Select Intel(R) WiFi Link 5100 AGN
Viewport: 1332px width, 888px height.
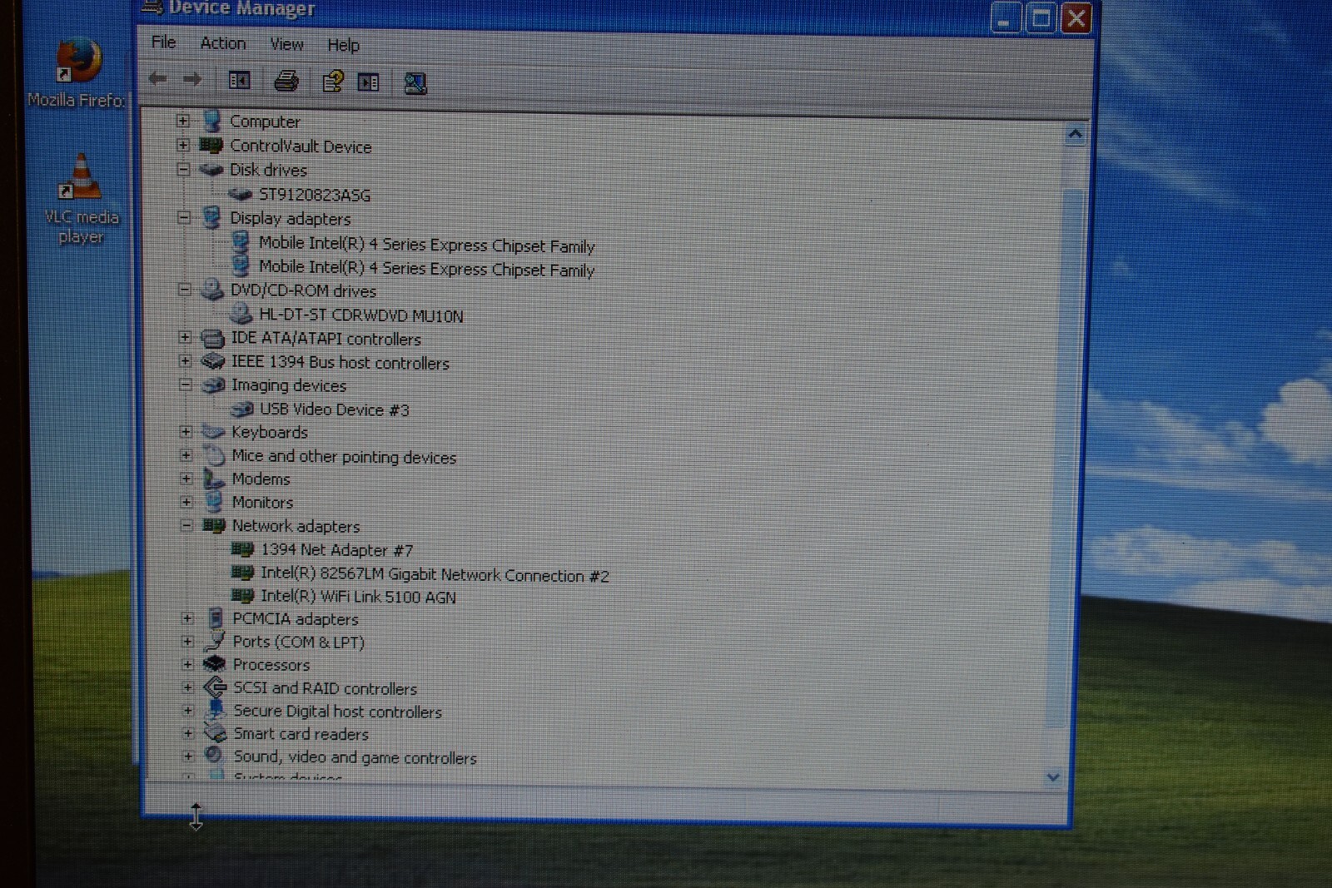(358, 597)
